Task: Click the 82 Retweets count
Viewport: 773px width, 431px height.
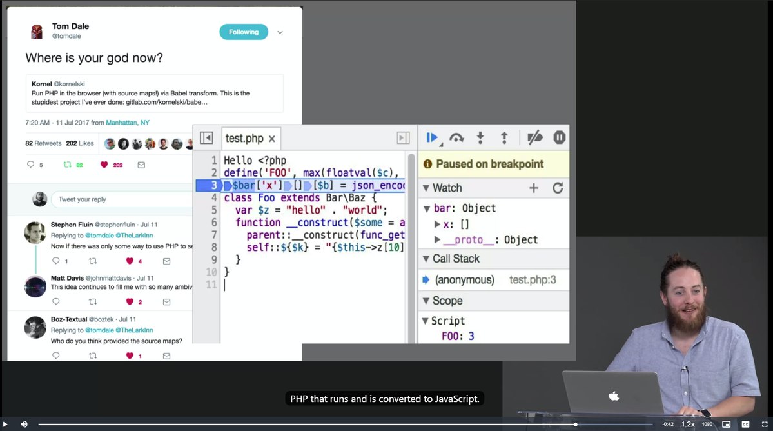Action: [43, 143]
